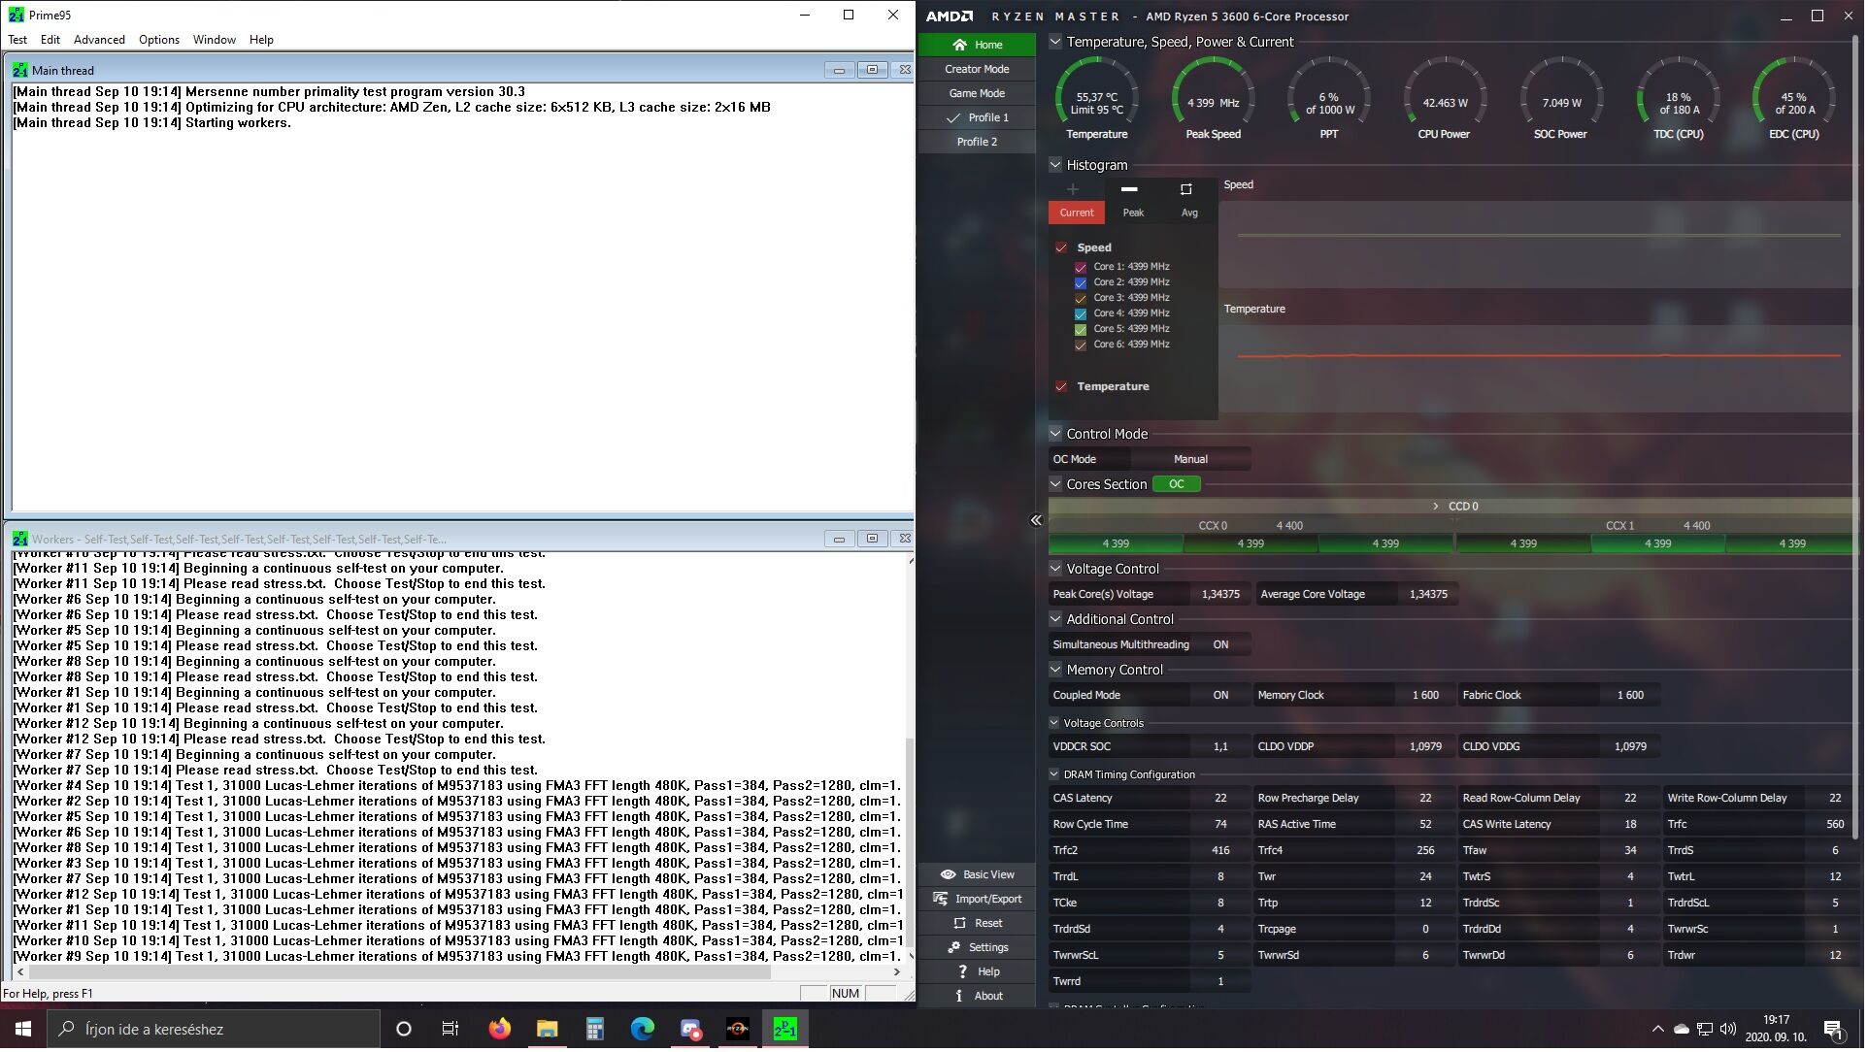Click the CCX 1 middle core bar

(1660, 545)
